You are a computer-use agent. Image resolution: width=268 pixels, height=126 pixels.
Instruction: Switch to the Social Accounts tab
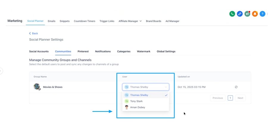coord(39,52)
